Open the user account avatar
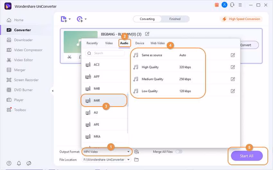The height and width of the screenshot is (170, 273). [x=225, y=5]
